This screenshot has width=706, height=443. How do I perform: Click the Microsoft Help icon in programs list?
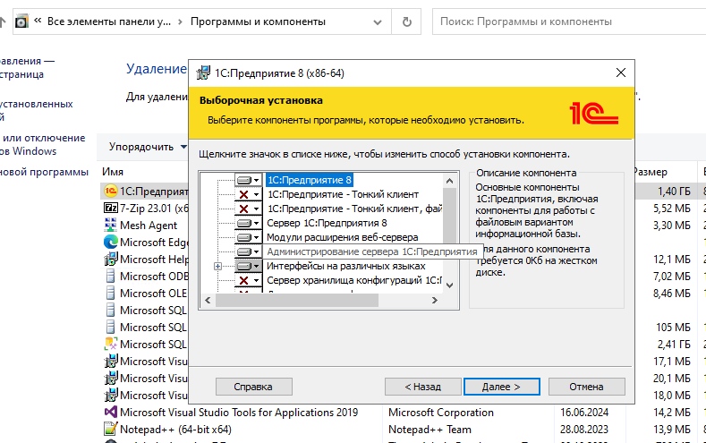click(110, 259)
